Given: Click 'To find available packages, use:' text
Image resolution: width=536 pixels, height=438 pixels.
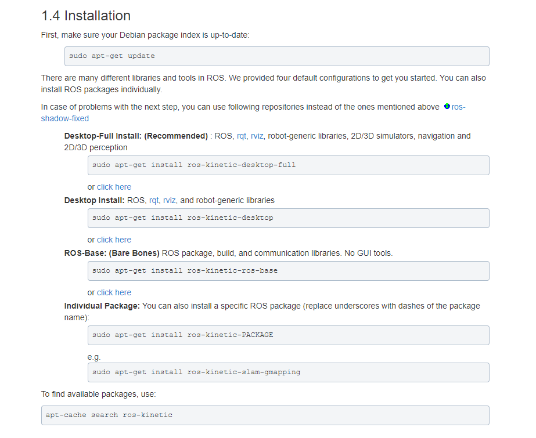Looking at the screenshot, I should [x=99, y=394].
